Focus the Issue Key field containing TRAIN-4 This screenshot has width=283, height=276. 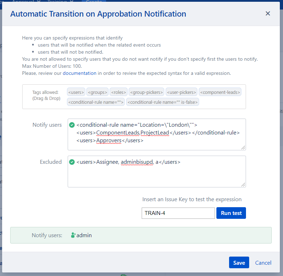click(x=178, y=213)
